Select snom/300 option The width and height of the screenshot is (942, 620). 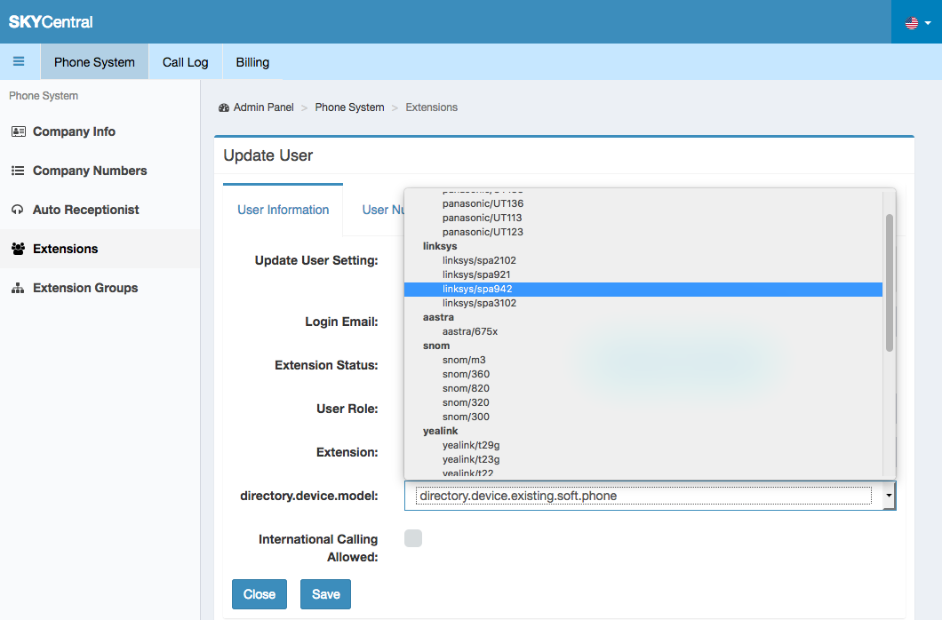643,417
